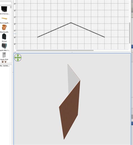Click the 'Alte Karaffe' label
Image resolution: width=133 pixels, height=145 pixels.
coord(4,32)
